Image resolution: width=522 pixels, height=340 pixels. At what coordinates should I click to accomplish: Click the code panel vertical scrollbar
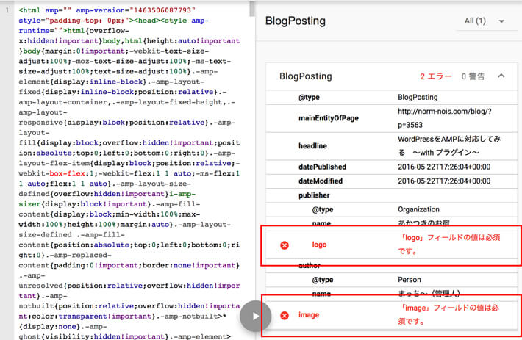click(x=253, y=147)
